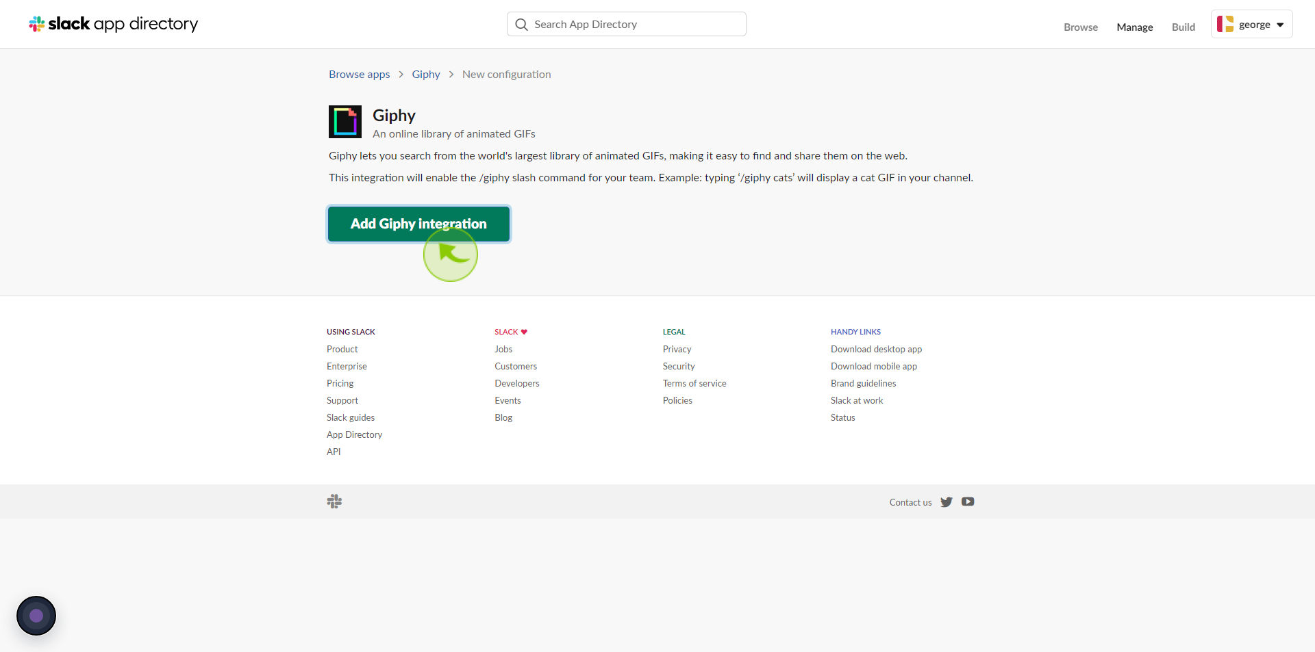Click the Slack app directory logo
Screen dimensions: 1315x652
(113, 24)
